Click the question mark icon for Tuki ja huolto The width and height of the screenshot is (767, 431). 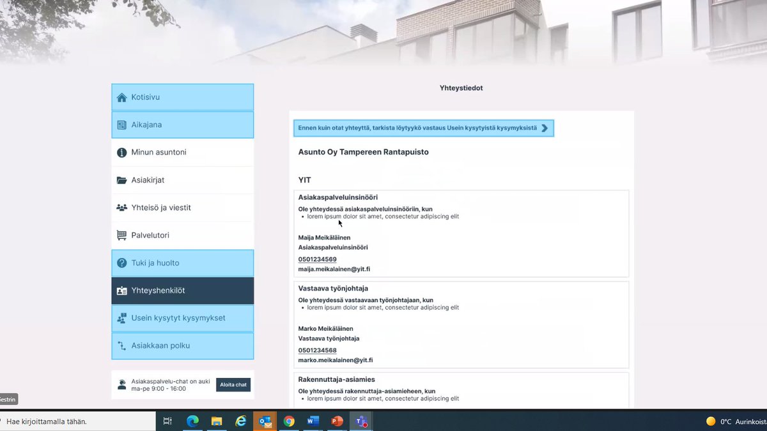click(x=121, y=262)
